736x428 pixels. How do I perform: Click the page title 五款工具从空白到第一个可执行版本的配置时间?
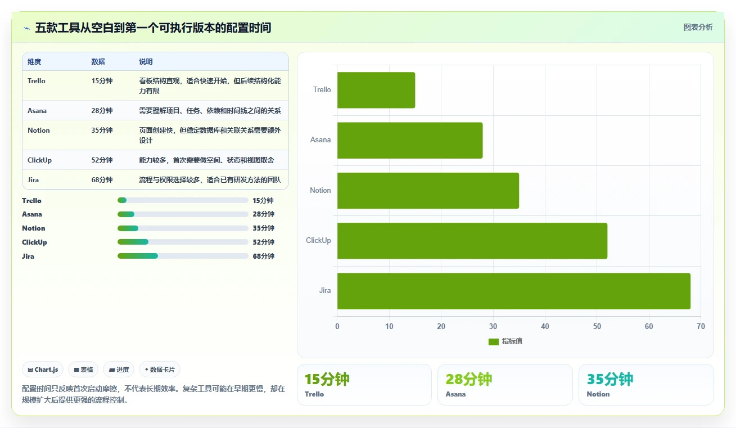[x=153, y=28]
